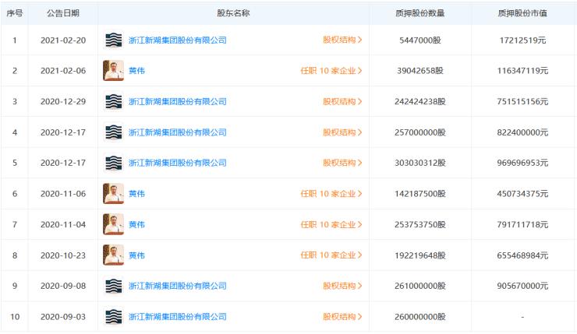Expand 任职 10 家企业 in row 6
The image size is (577, 334).
(x=331, y=194)
